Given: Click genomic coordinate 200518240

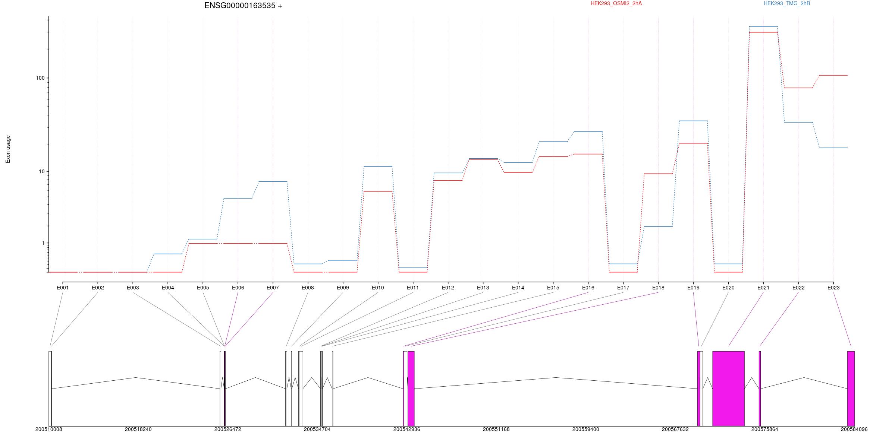Looking at the screenshot, I should click(138, 429).
